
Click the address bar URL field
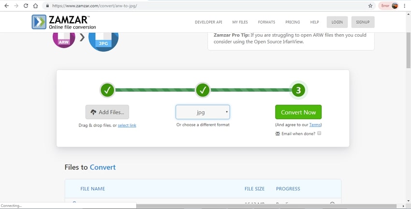(x=193, y=6)
